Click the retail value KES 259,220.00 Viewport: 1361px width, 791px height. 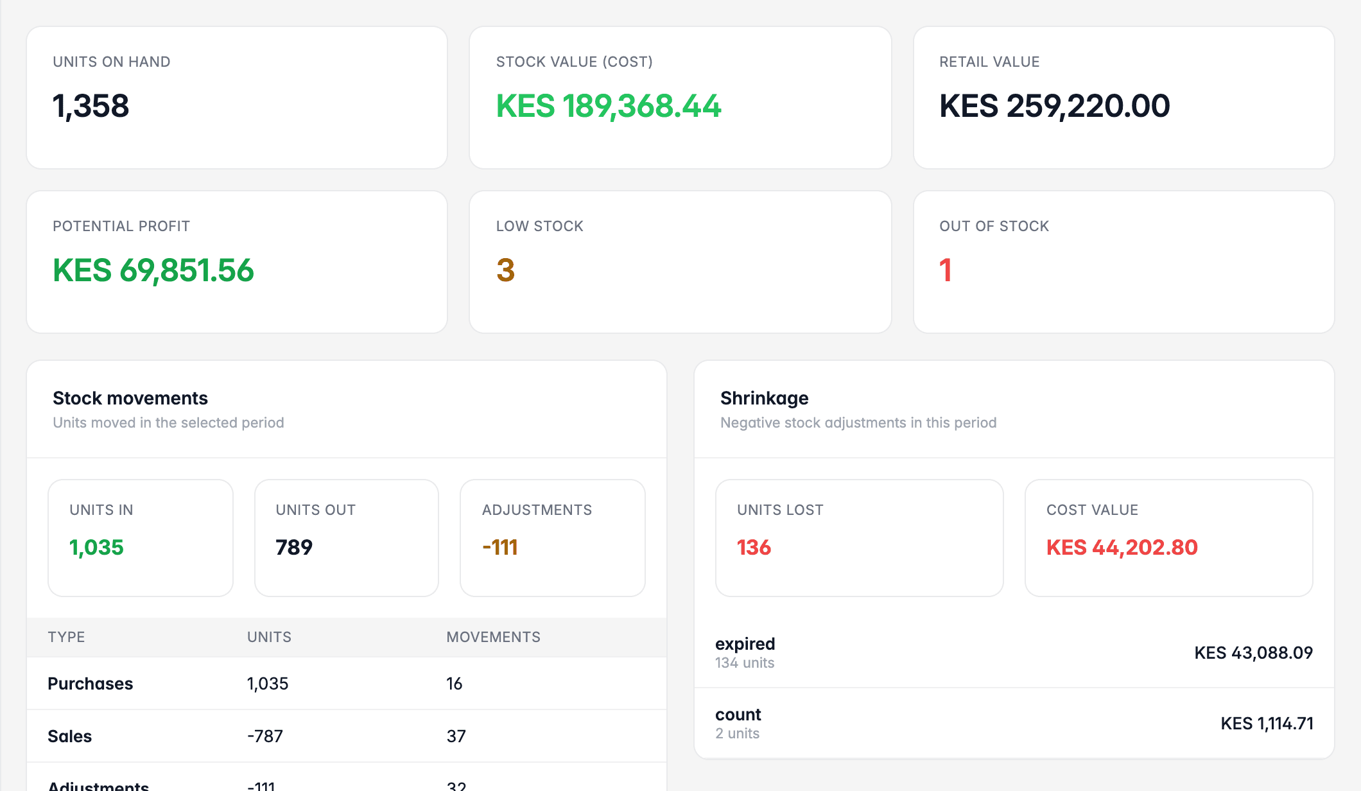(1055, 106)
